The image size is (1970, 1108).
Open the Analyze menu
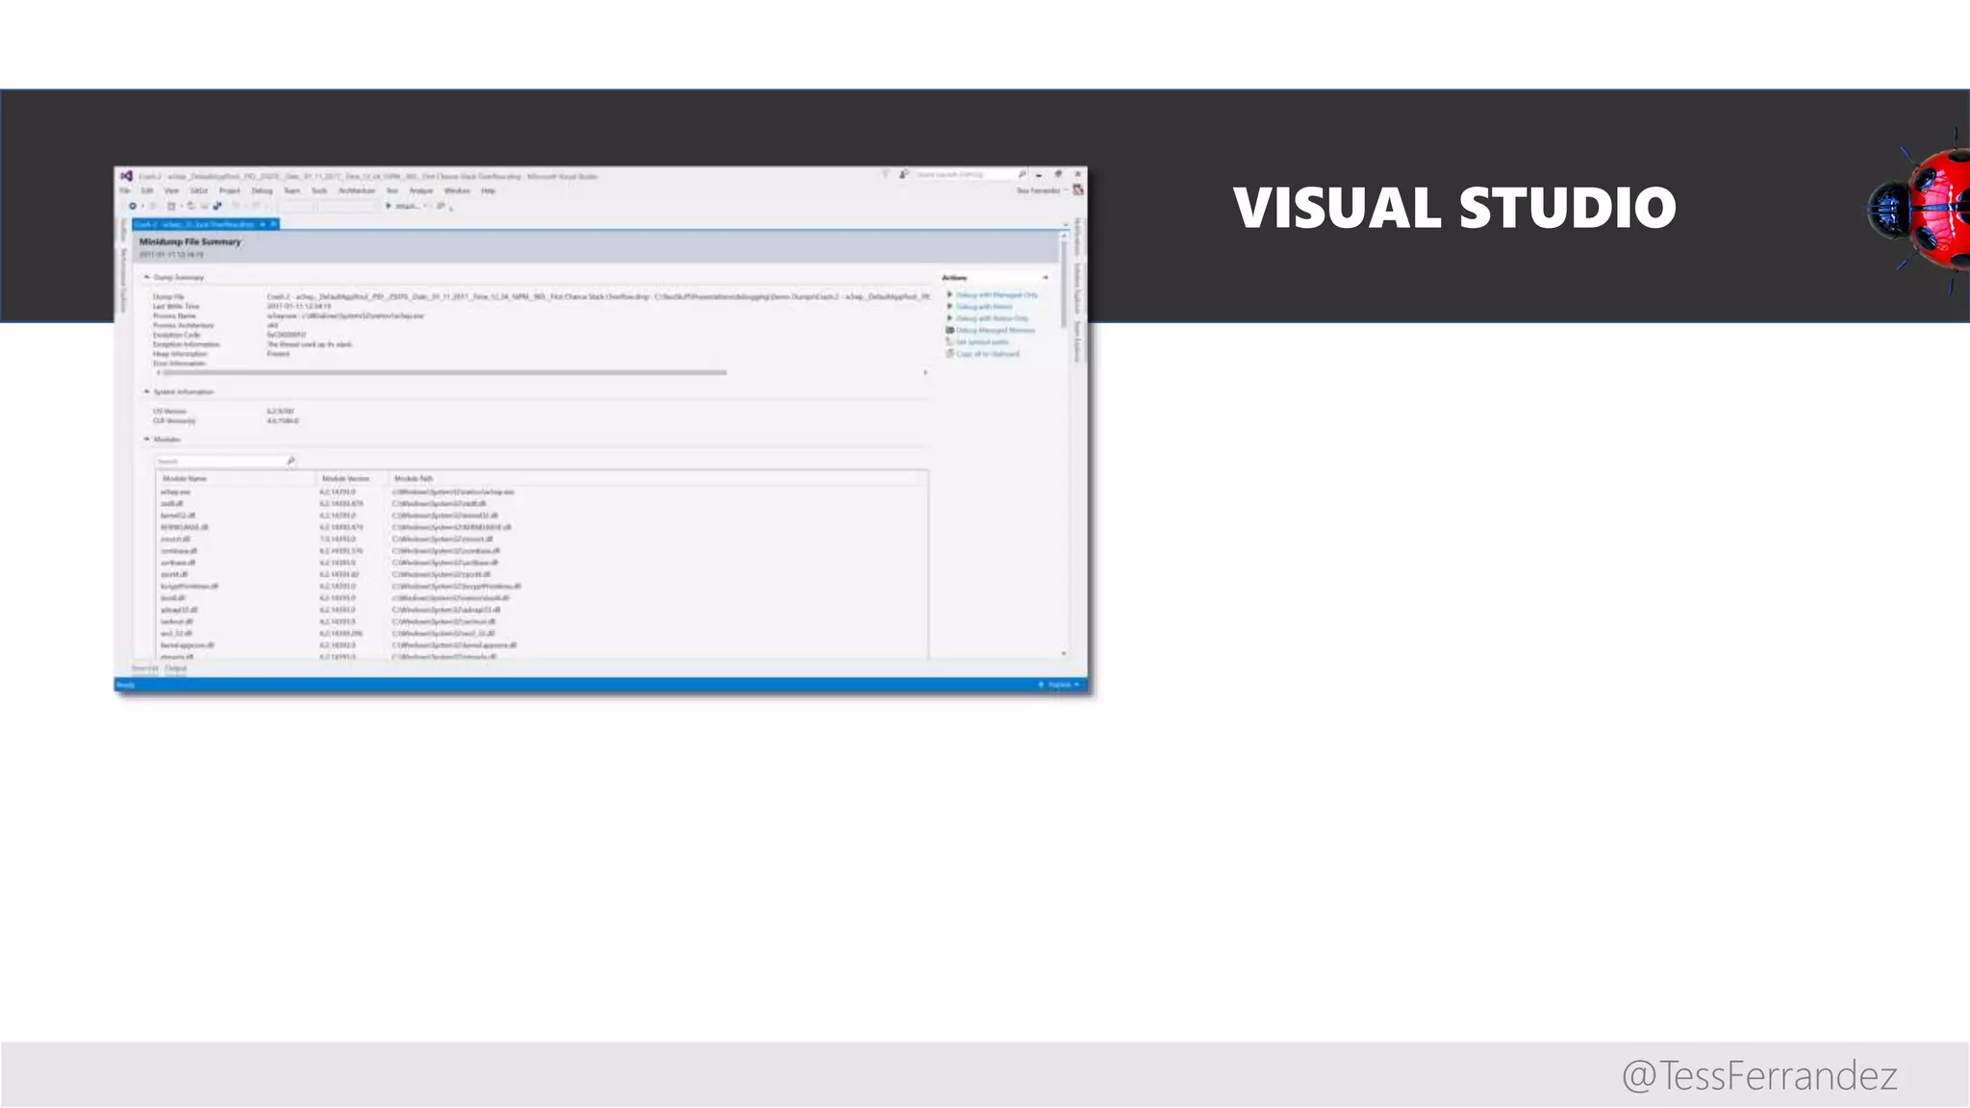pos(421,191)
